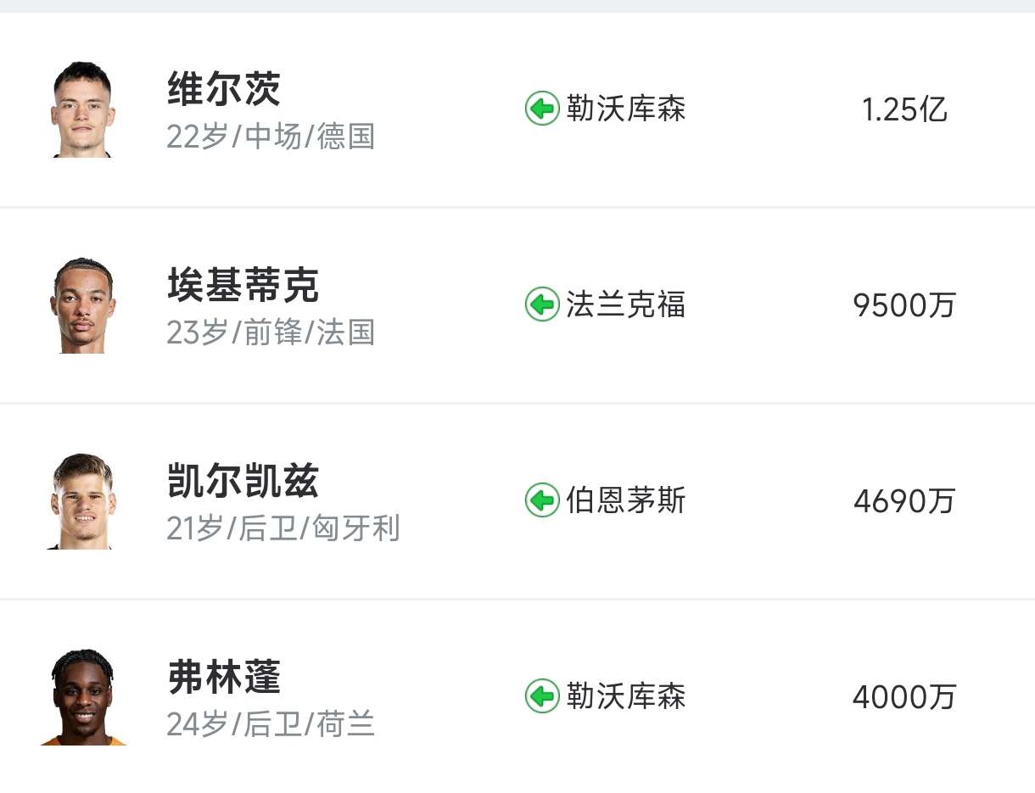1035x793 pixels.
Task: Click the green arrow icon beside 法兰克福
Action: [542, 304]
